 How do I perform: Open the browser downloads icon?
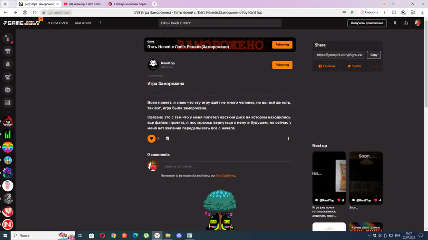pos(423,12)
